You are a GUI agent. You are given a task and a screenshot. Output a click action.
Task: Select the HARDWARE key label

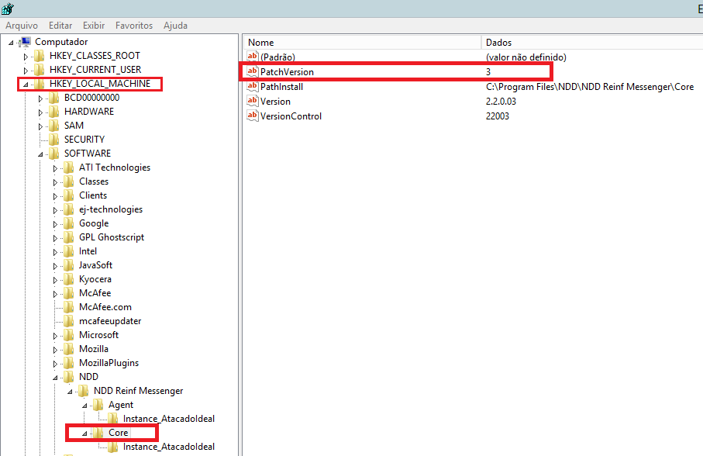pyautogui.click(x=89, y=111)
